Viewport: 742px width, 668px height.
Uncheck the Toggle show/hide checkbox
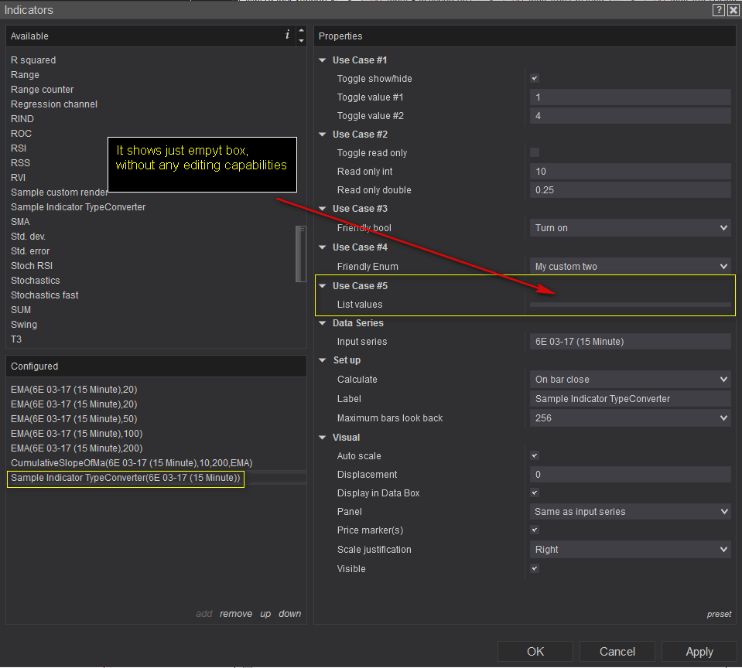pyautogui.click(x=534, y=79)
